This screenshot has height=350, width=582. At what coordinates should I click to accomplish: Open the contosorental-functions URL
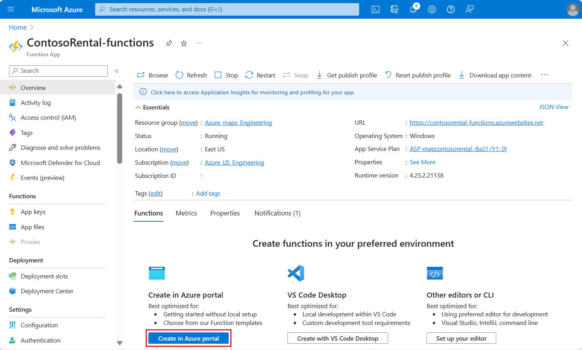point(476,123)
